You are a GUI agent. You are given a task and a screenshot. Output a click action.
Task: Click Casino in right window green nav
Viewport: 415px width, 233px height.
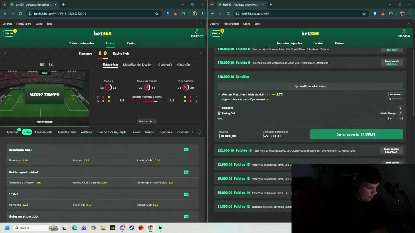coord(339,43)
